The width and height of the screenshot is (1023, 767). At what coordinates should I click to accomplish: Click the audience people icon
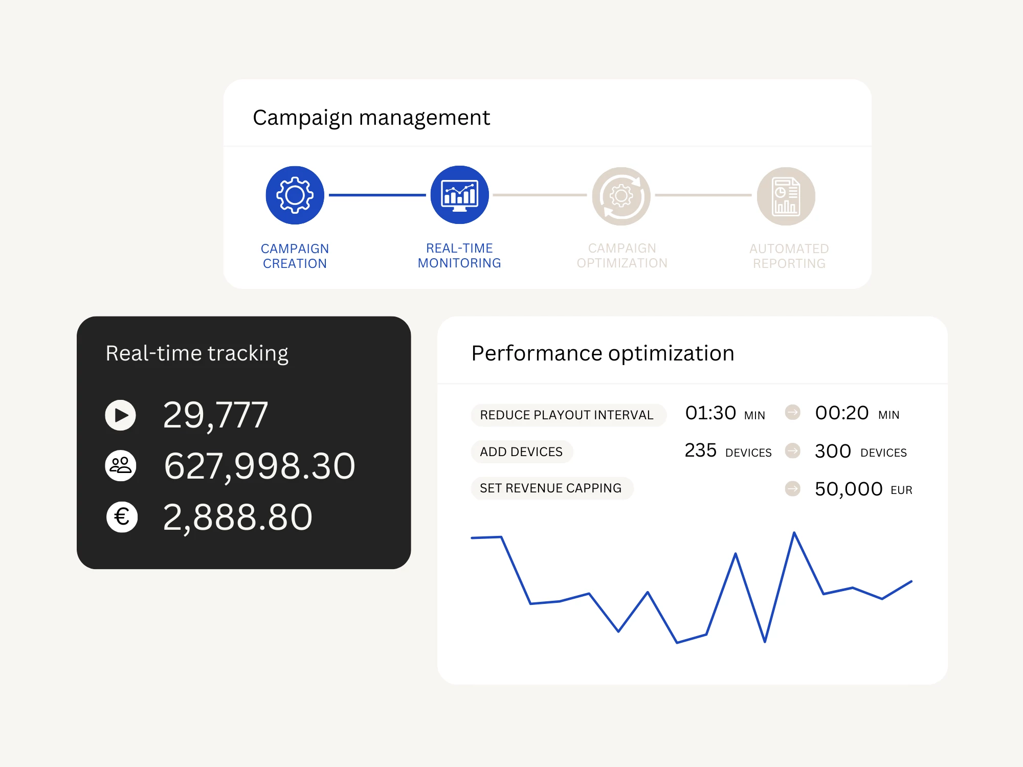click(121, 465)
